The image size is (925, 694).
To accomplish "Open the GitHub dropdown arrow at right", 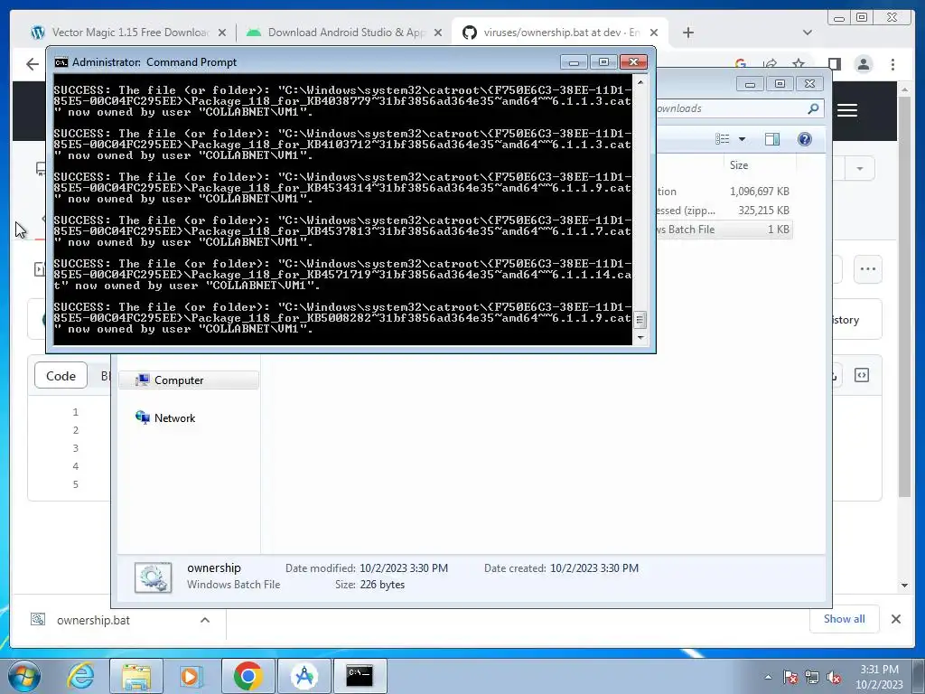I will click(x=860, y=168).
